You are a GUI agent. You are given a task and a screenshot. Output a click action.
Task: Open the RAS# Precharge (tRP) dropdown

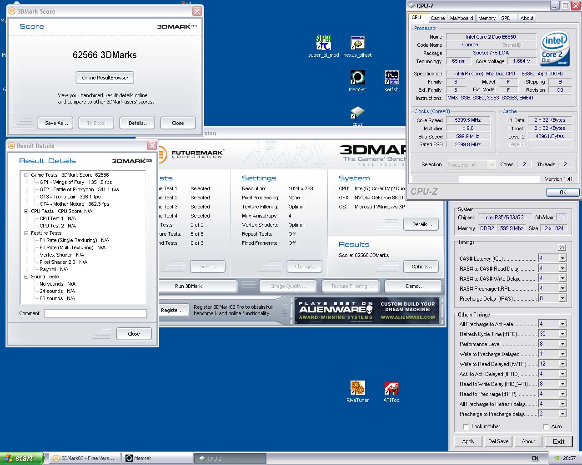pyautogui.click(x=562, y=288)
